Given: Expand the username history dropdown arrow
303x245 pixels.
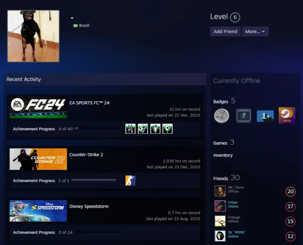Looking at the screenshot, I should tap(72, 18).
